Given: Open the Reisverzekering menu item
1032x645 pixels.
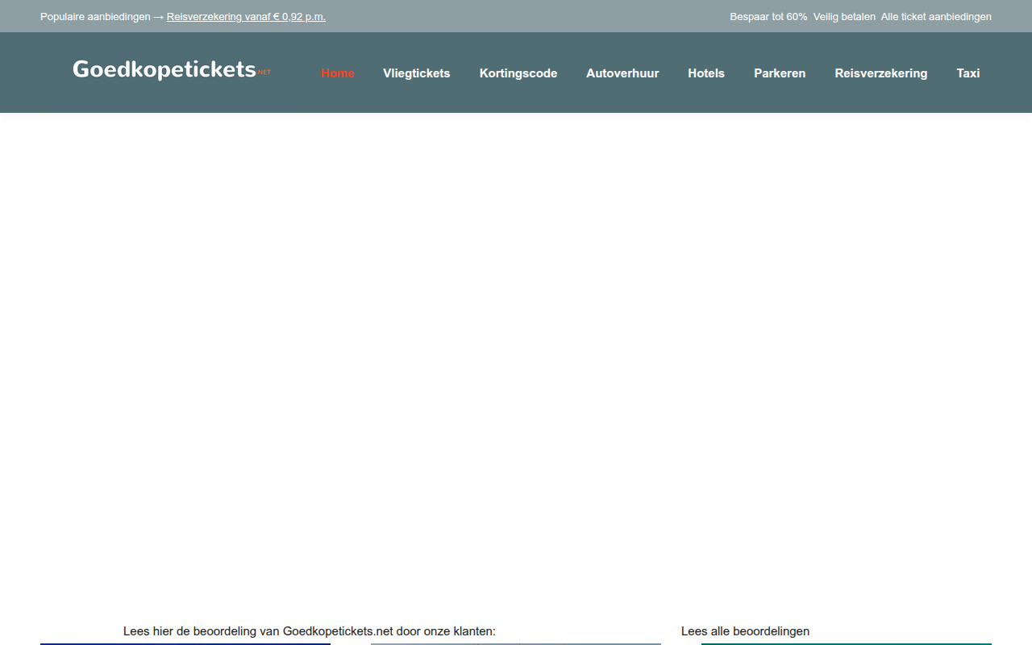Looking at the screenshot, I should click(881, 73).
